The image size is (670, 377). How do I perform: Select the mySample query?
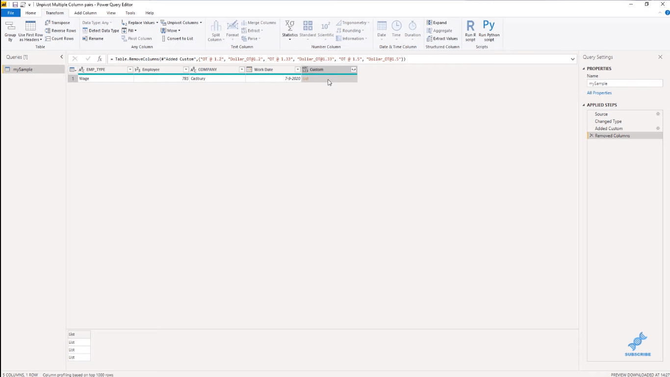33,69
